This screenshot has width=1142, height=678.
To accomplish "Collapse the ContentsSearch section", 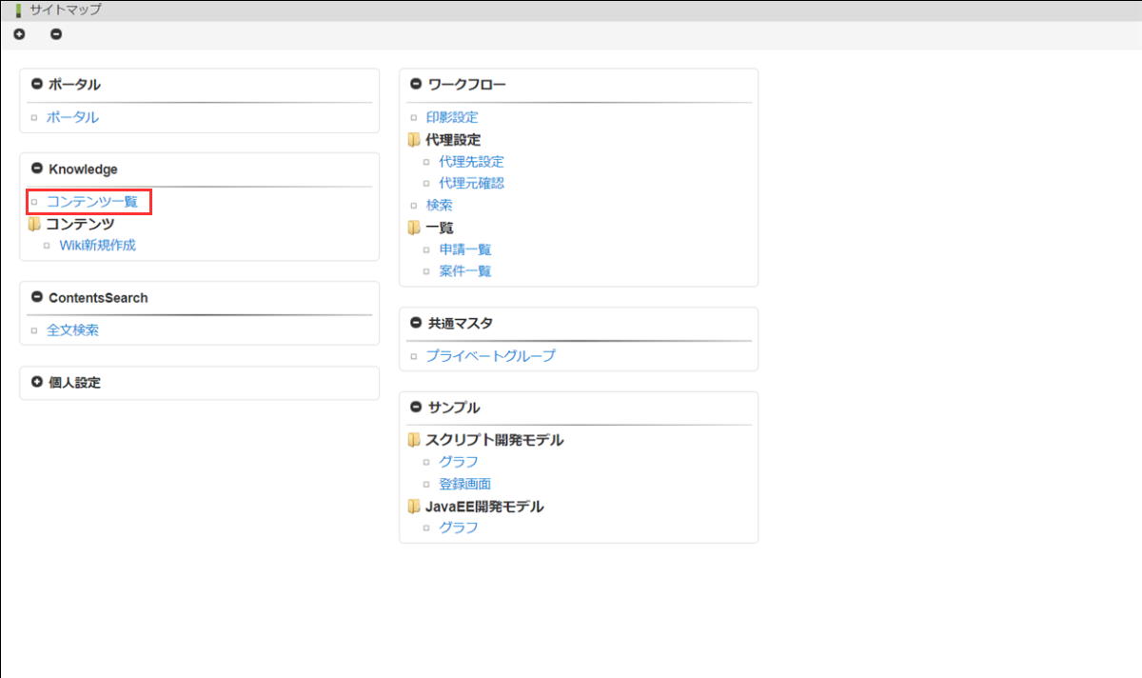I will click(37, 297).
